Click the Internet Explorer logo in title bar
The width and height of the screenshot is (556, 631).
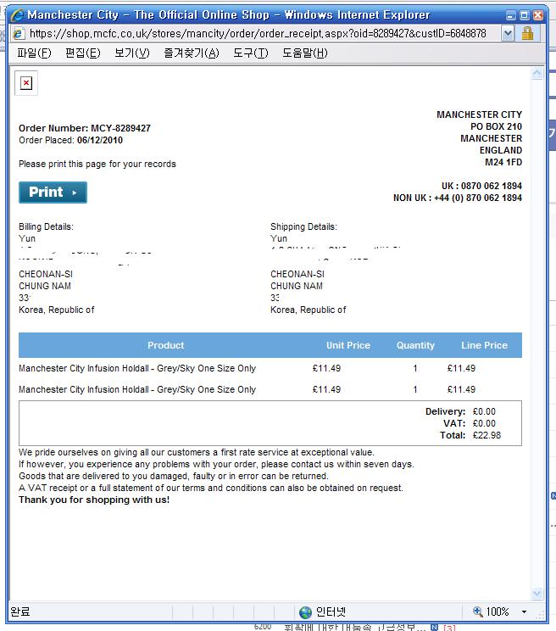(18, 15)
